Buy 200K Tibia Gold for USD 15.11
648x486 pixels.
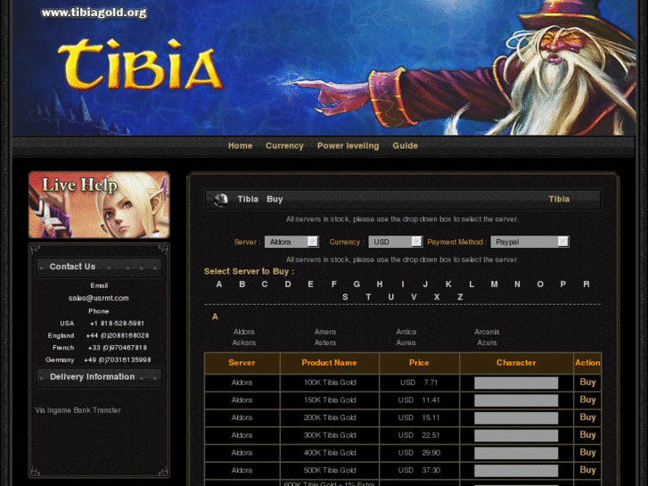point(587,417)
